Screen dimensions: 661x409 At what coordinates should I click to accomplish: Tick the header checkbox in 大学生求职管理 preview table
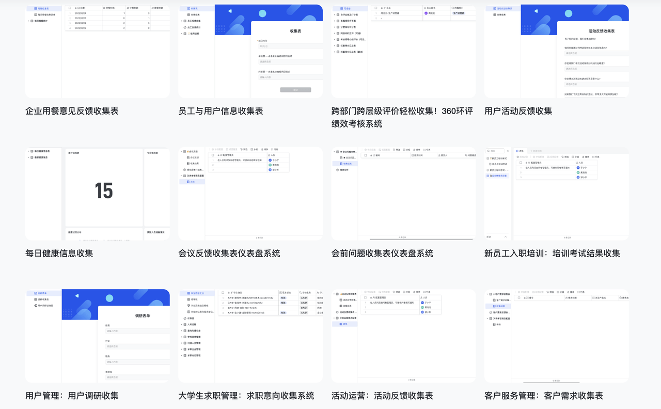tap(223, 293)
